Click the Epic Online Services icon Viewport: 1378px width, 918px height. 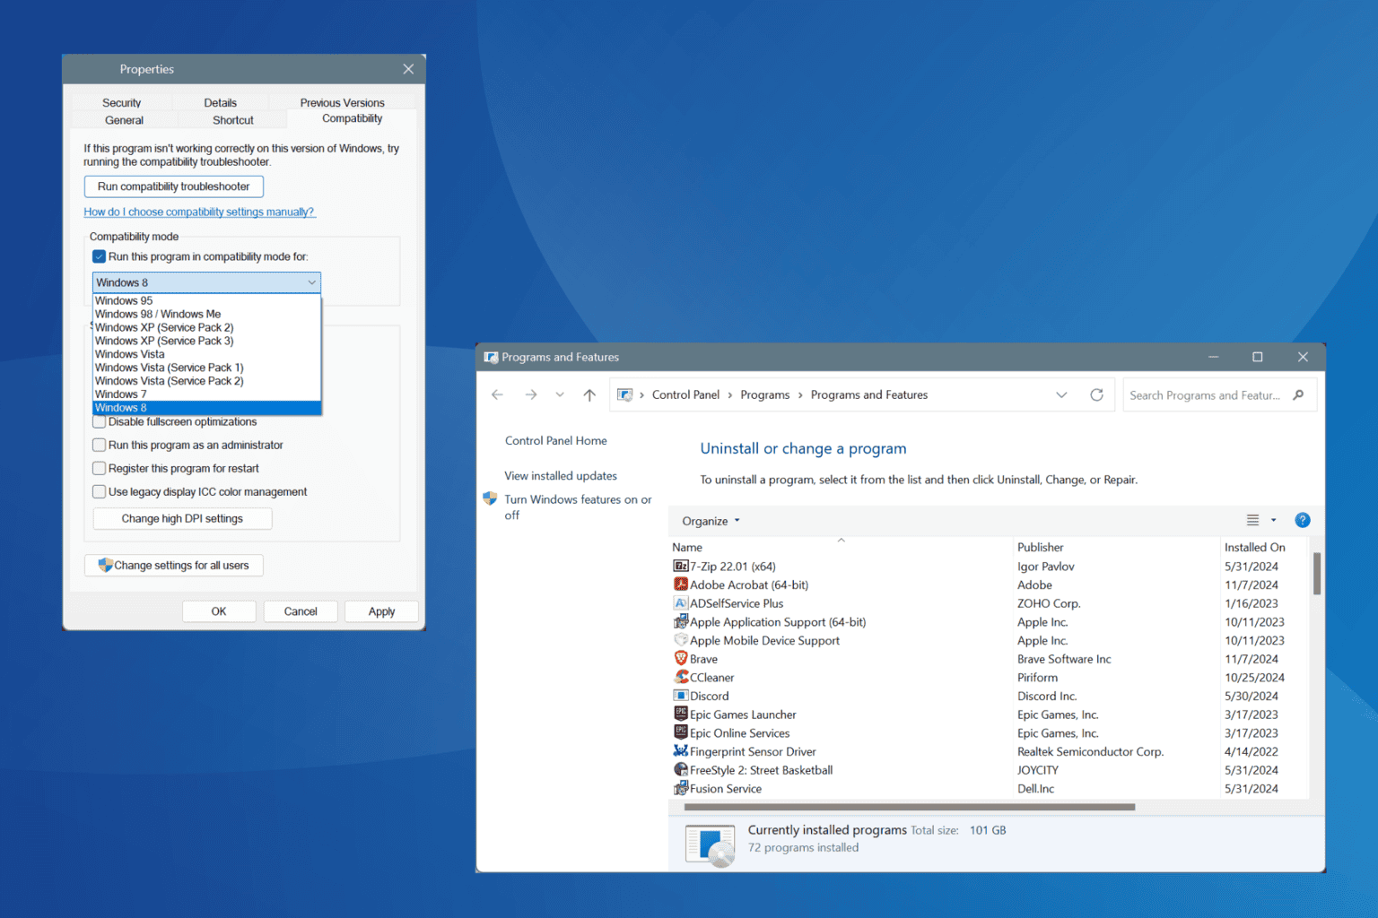pos(681,732)
